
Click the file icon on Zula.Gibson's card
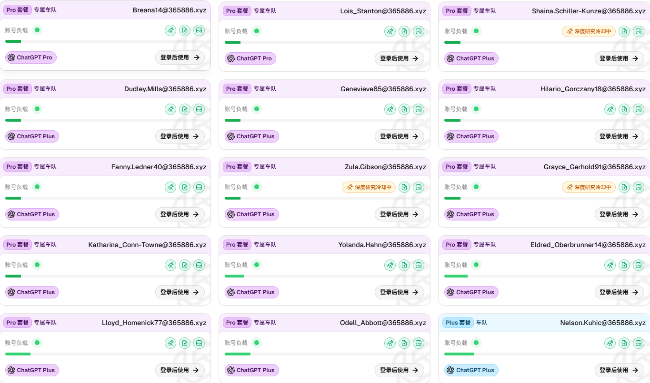(x=404, y=187)
